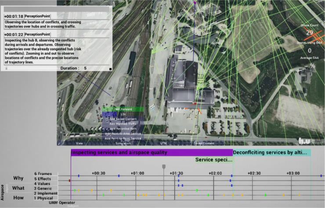Select the 2 Implement row label

[x=46, y=193]
